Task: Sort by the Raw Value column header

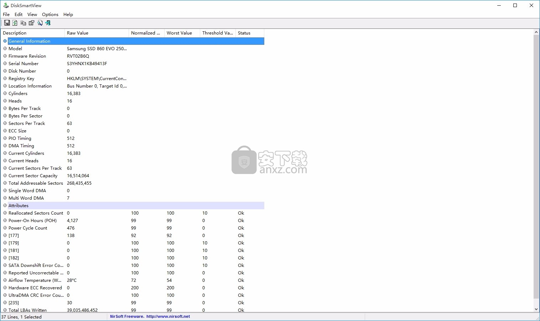Action: tap(97, 33)
